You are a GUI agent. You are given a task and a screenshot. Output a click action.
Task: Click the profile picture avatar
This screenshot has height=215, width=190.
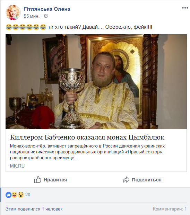[13, 12]
